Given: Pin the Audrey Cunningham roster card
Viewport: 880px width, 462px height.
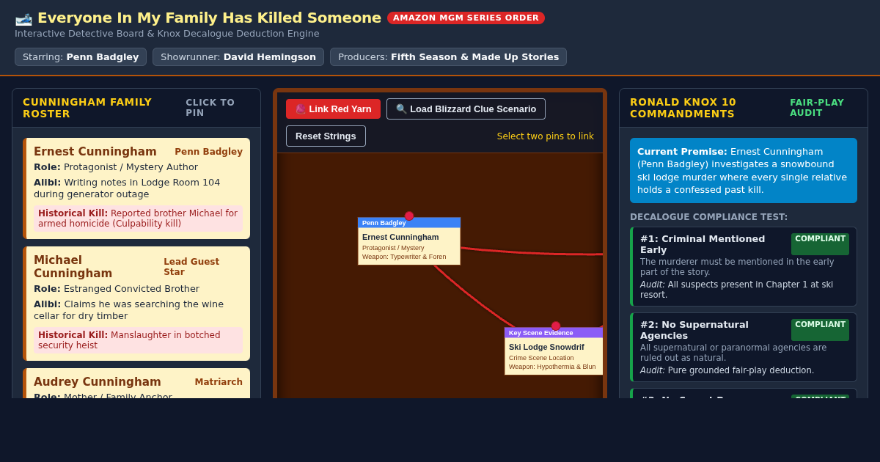Looking at the screenshot, I should coord(136,384).
